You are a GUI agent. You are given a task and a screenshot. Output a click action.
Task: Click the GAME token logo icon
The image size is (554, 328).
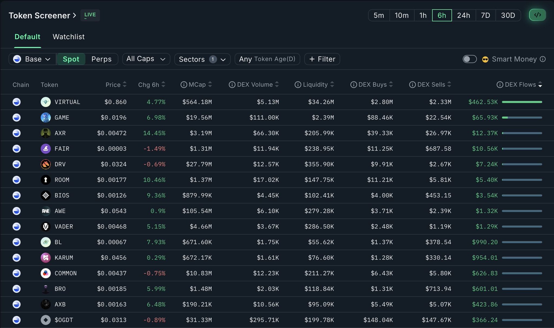coord(45,118)
